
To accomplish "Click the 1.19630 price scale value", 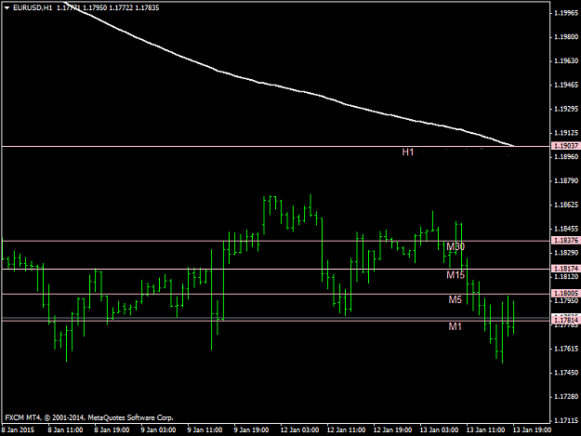I will click(x=566, y=61).
